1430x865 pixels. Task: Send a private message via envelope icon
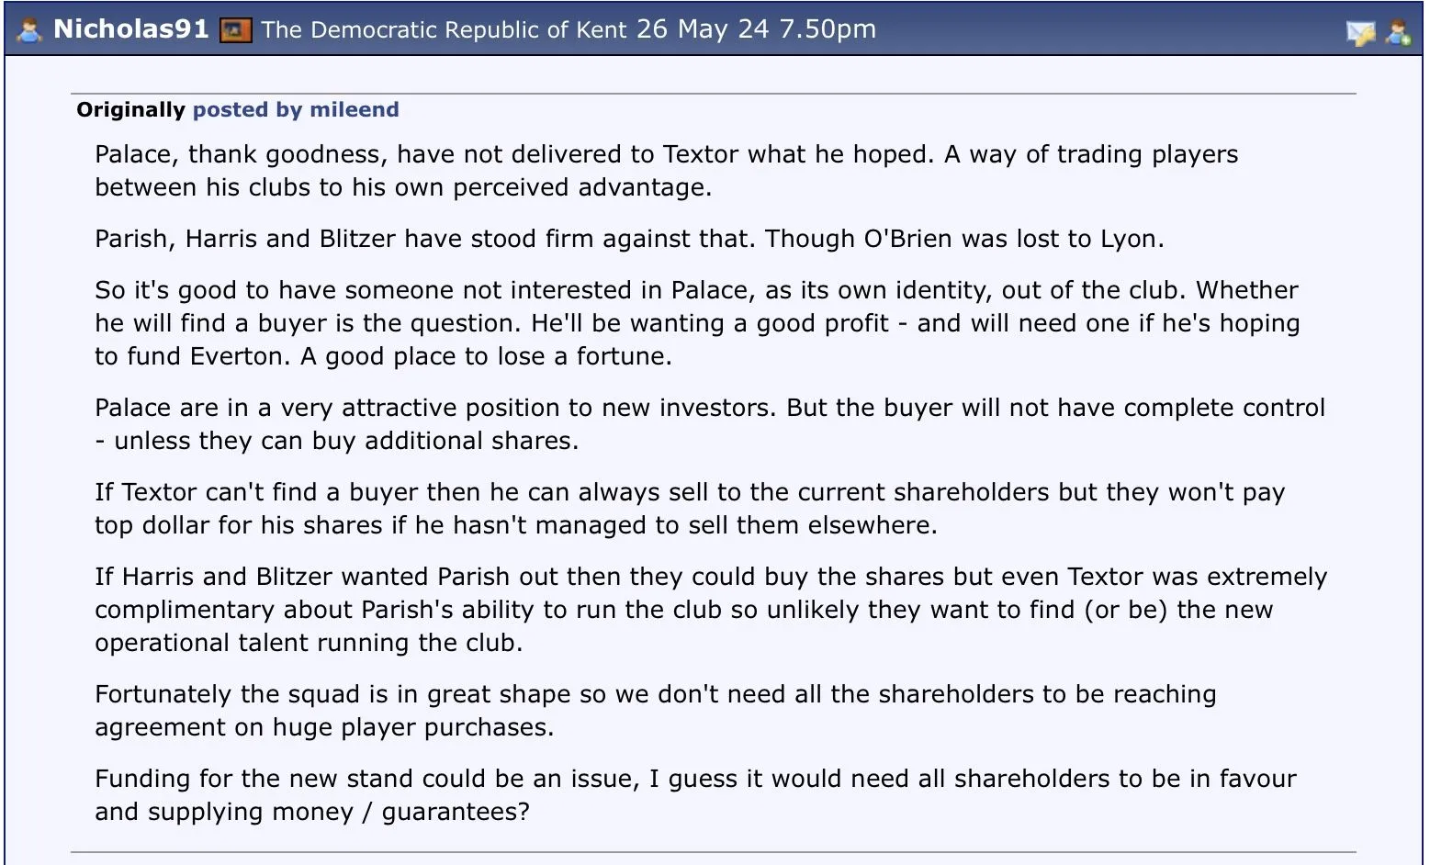pyautogui.click(x=1360, y=33)
